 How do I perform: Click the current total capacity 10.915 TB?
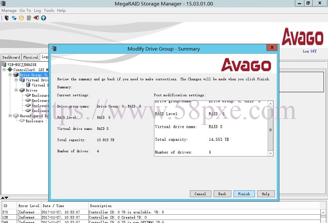(105, 140)
